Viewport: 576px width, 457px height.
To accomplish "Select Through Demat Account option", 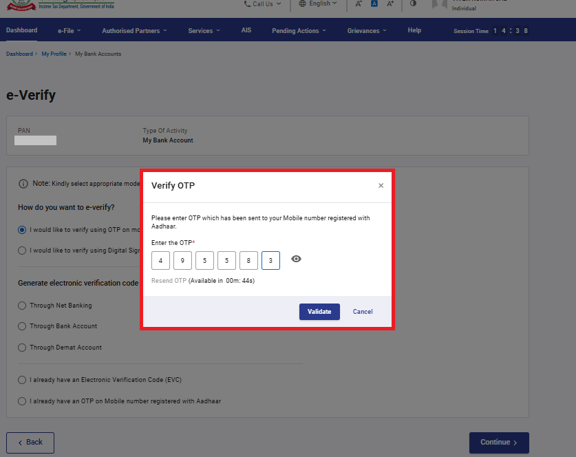I will pyautogui.click(x=23, y=348).
